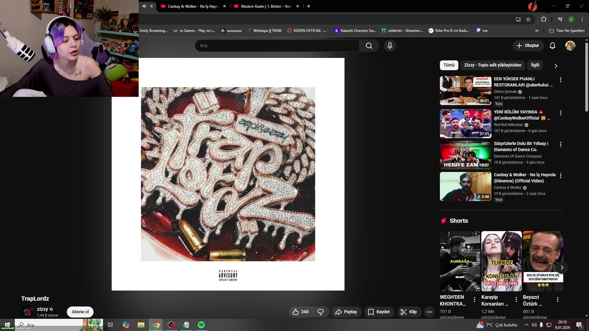The image size is (589, 331).
Task: Select the Zizzy - Topic adlı yükleyiciden chip
Action: click(492, 65)
